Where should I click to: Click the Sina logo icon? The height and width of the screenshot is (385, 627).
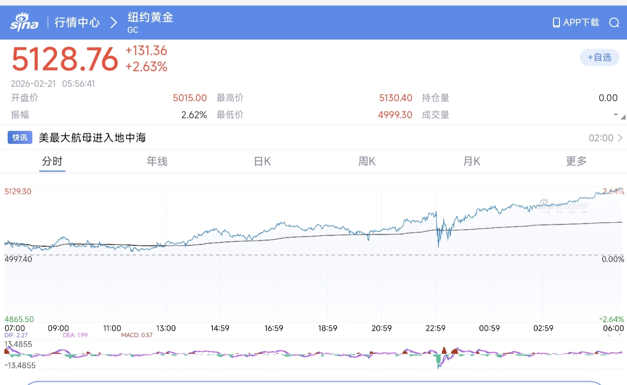click(24, 22)
